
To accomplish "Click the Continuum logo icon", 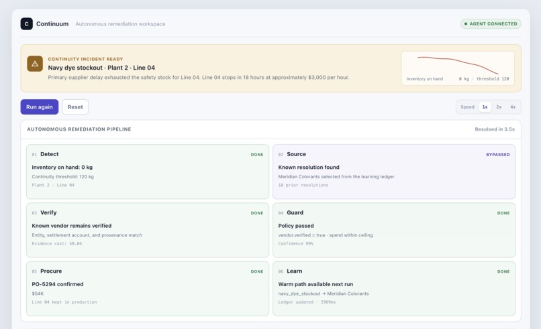I will coord(27,23).
